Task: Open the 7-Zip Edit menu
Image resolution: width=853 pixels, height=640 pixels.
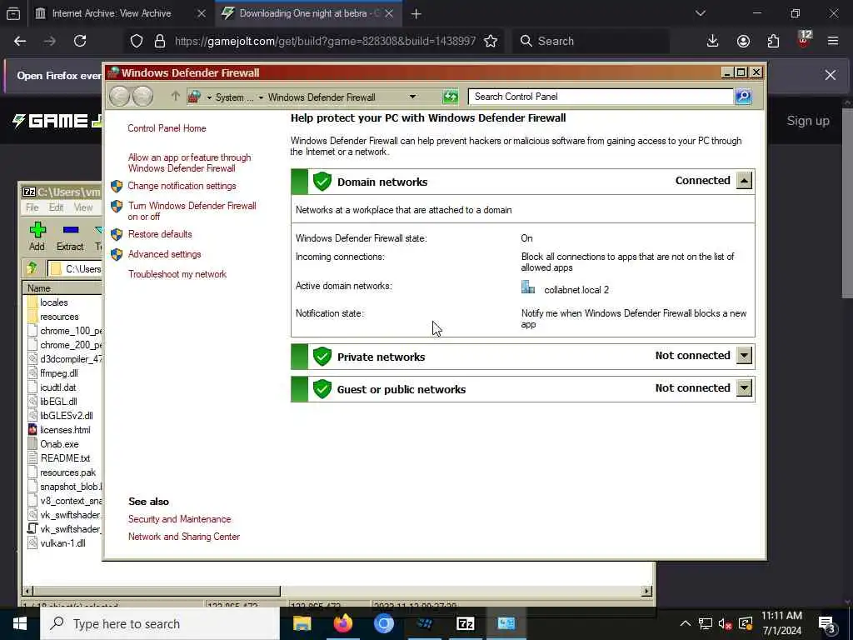Action: pyautogui.click(x=56, y=207)
